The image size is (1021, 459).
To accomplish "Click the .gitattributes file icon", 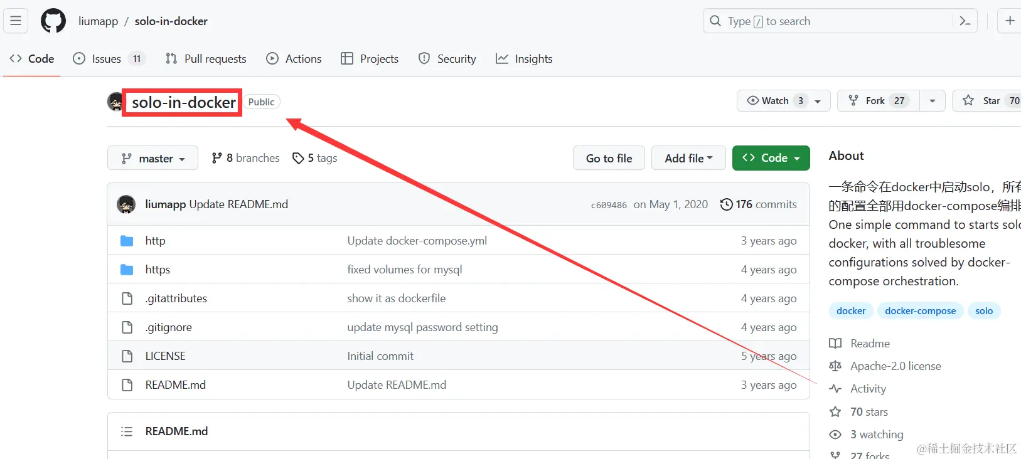I will [x=127, y=298].
